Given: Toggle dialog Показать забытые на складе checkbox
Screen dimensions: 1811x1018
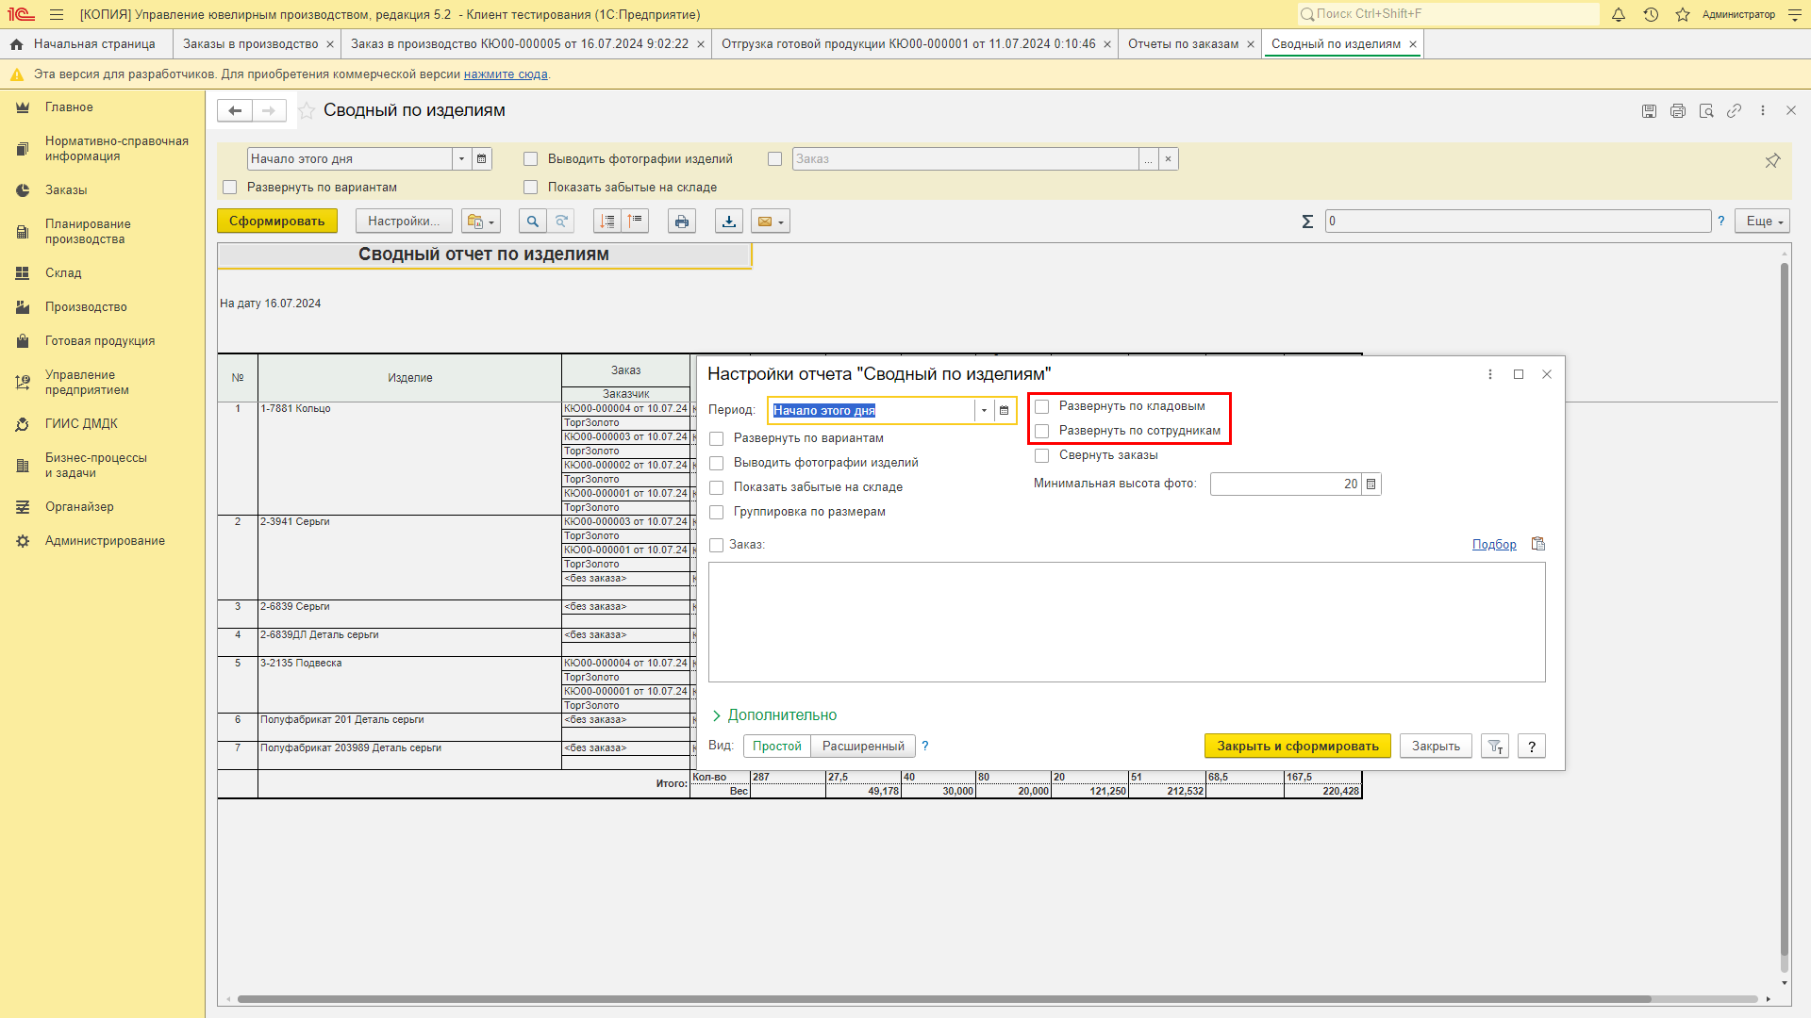Looking at the screenshot, I should (717, 487).
